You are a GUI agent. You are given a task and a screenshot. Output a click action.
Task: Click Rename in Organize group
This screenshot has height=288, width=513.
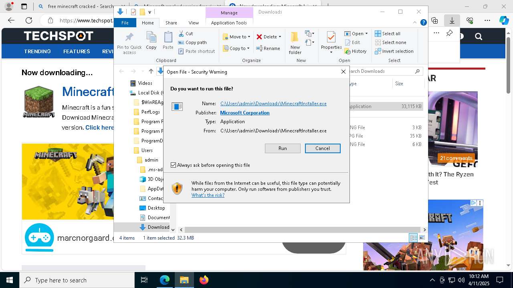[x=268, y=48]
